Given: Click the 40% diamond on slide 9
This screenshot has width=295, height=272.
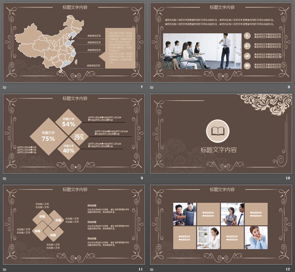Looking at the screenshot, I should tap(69, 149).
